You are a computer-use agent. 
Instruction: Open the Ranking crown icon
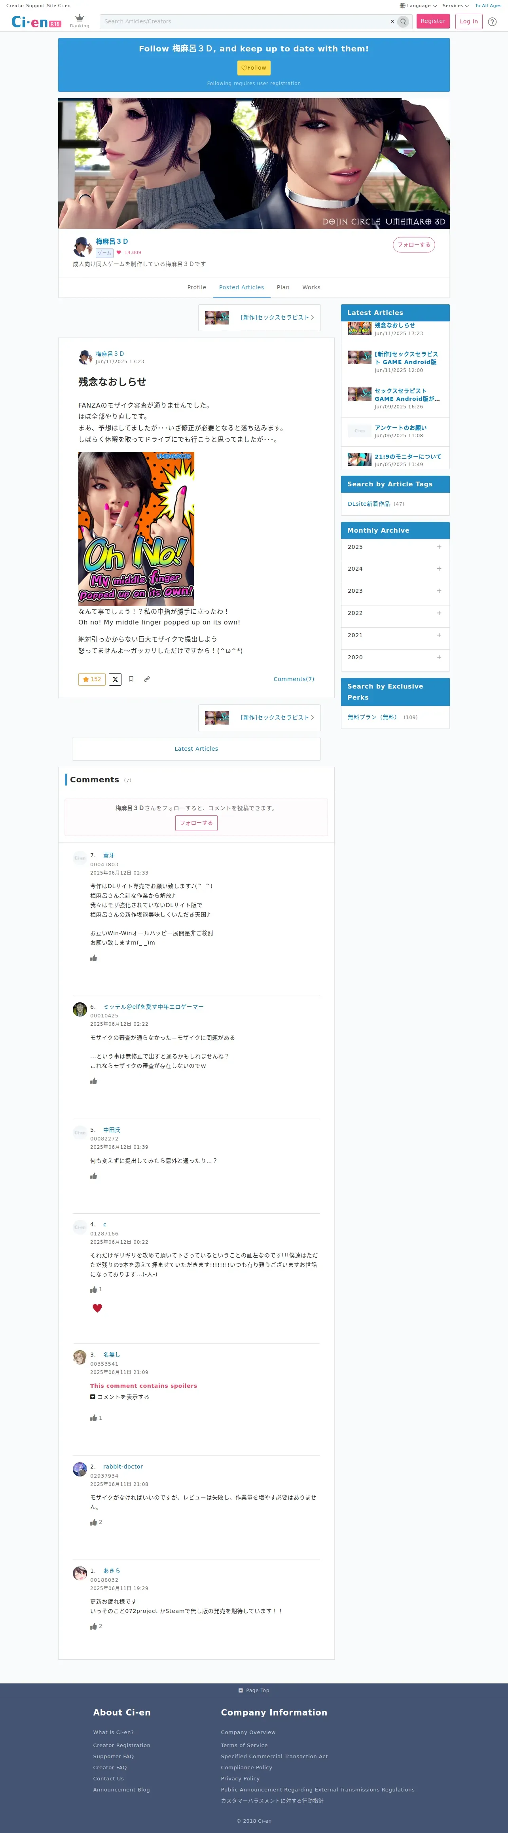coord(80,21)
